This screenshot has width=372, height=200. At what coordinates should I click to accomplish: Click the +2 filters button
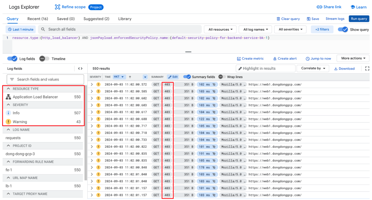click(322, 29)
